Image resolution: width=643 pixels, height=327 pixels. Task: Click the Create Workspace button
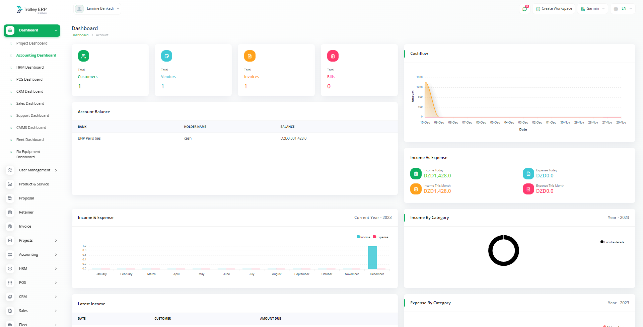[554, 9]
